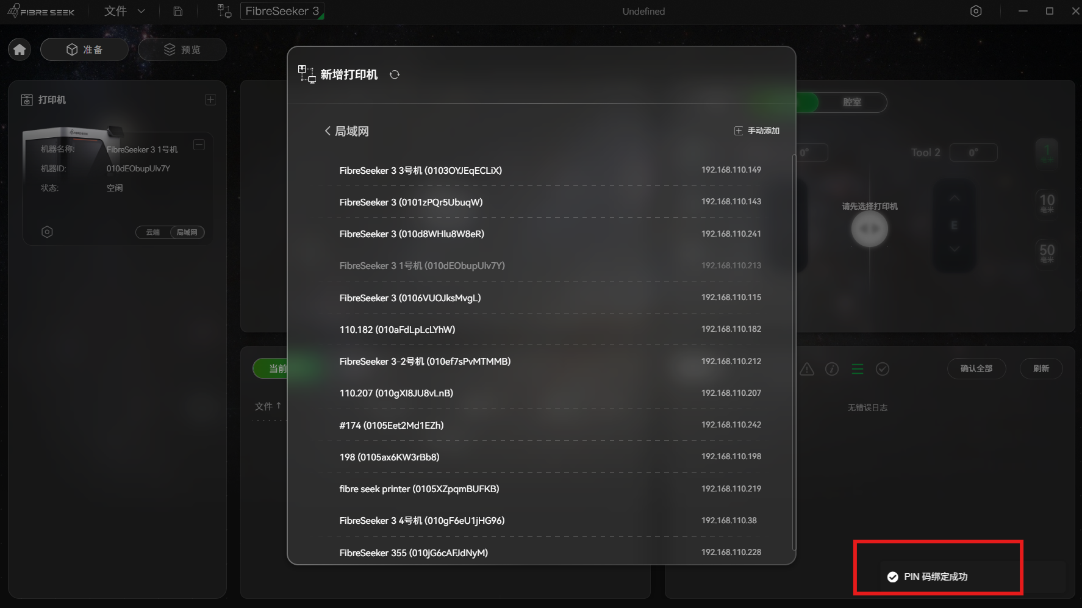The height and width of the screenshot is (608, 1082).
Task: Click the checkmark circle log filter
Action: (x=883, y=369)
